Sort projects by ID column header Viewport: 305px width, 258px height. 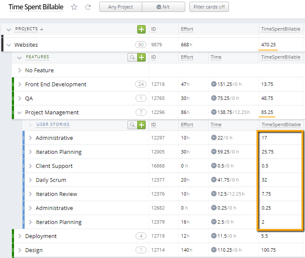tap(153, 29)
